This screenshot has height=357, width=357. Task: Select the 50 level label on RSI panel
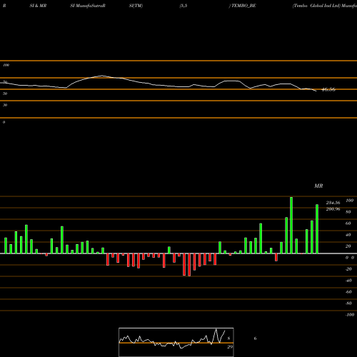5,94
